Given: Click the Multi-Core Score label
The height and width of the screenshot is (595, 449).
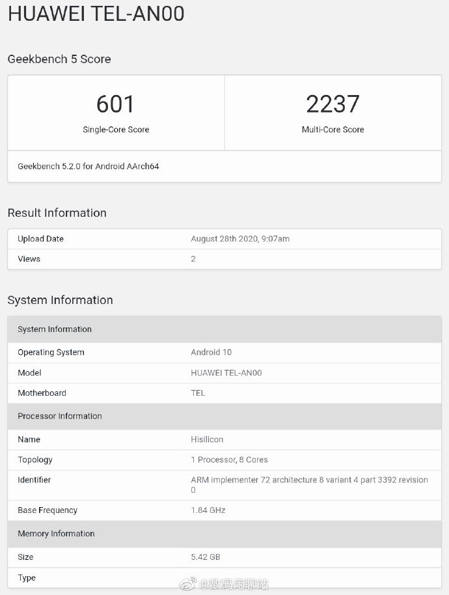Looking at the screenshot, I should click(333, 130).
